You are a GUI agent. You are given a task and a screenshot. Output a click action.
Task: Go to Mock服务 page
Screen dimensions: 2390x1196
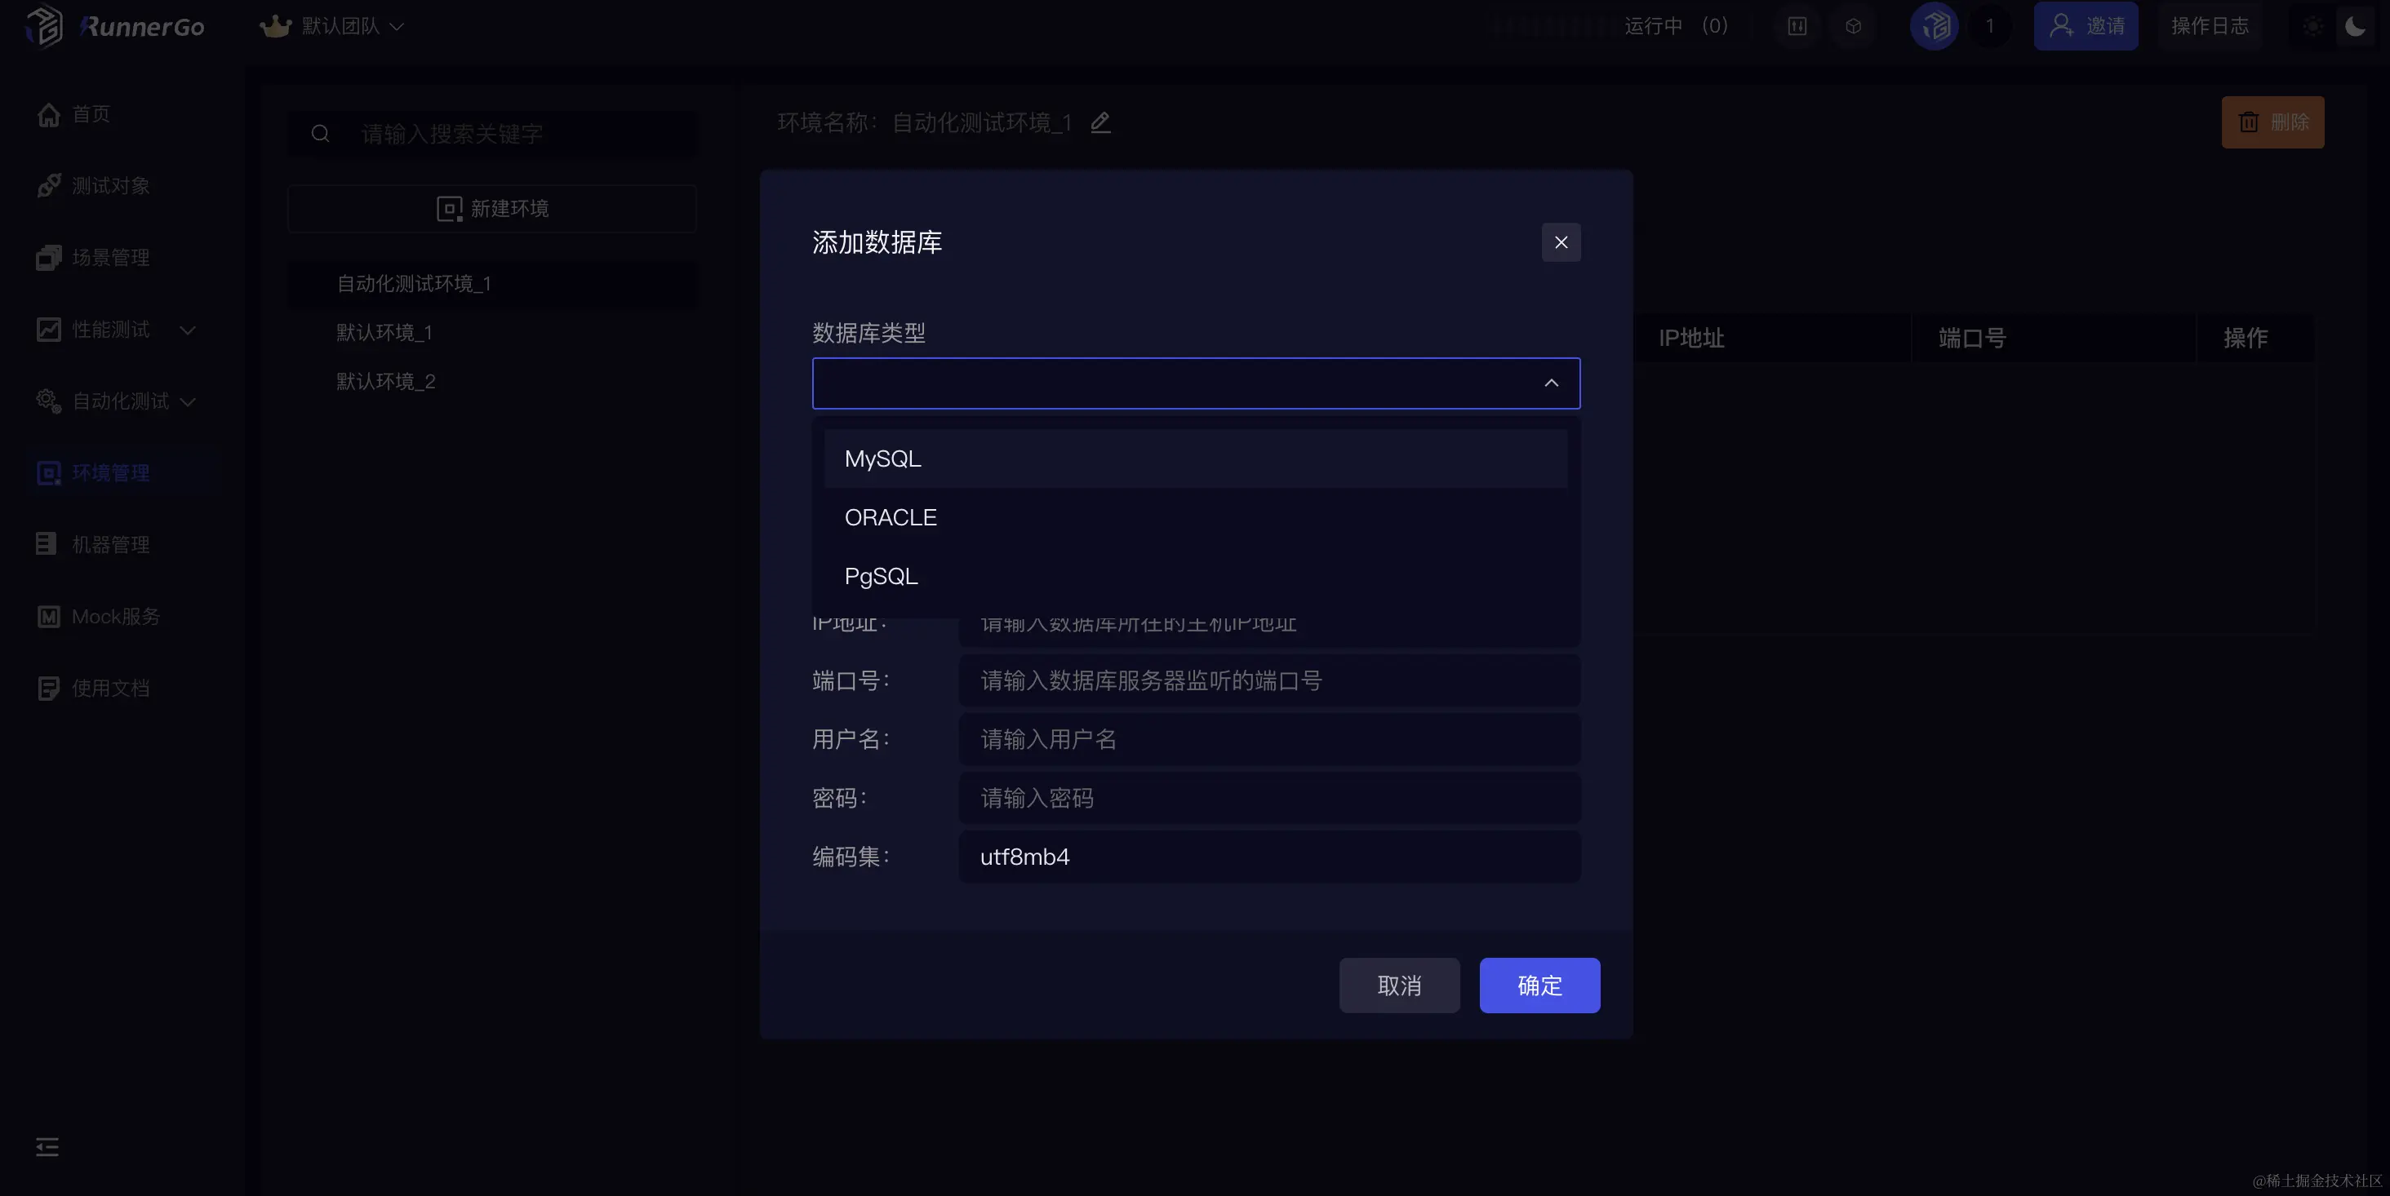[x=115, y=617]
